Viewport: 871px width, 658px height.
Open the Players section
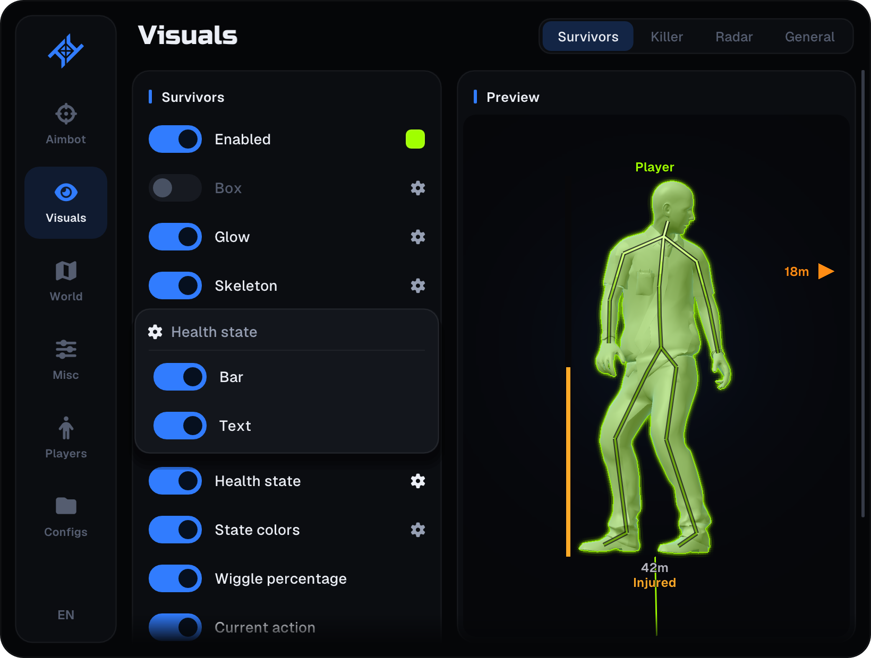(x=66, y=438)
